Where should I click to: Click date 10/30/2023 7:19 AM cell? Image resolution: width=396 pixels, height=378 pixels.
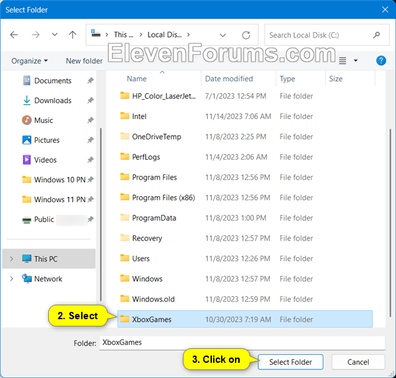(x=238, y=319)
